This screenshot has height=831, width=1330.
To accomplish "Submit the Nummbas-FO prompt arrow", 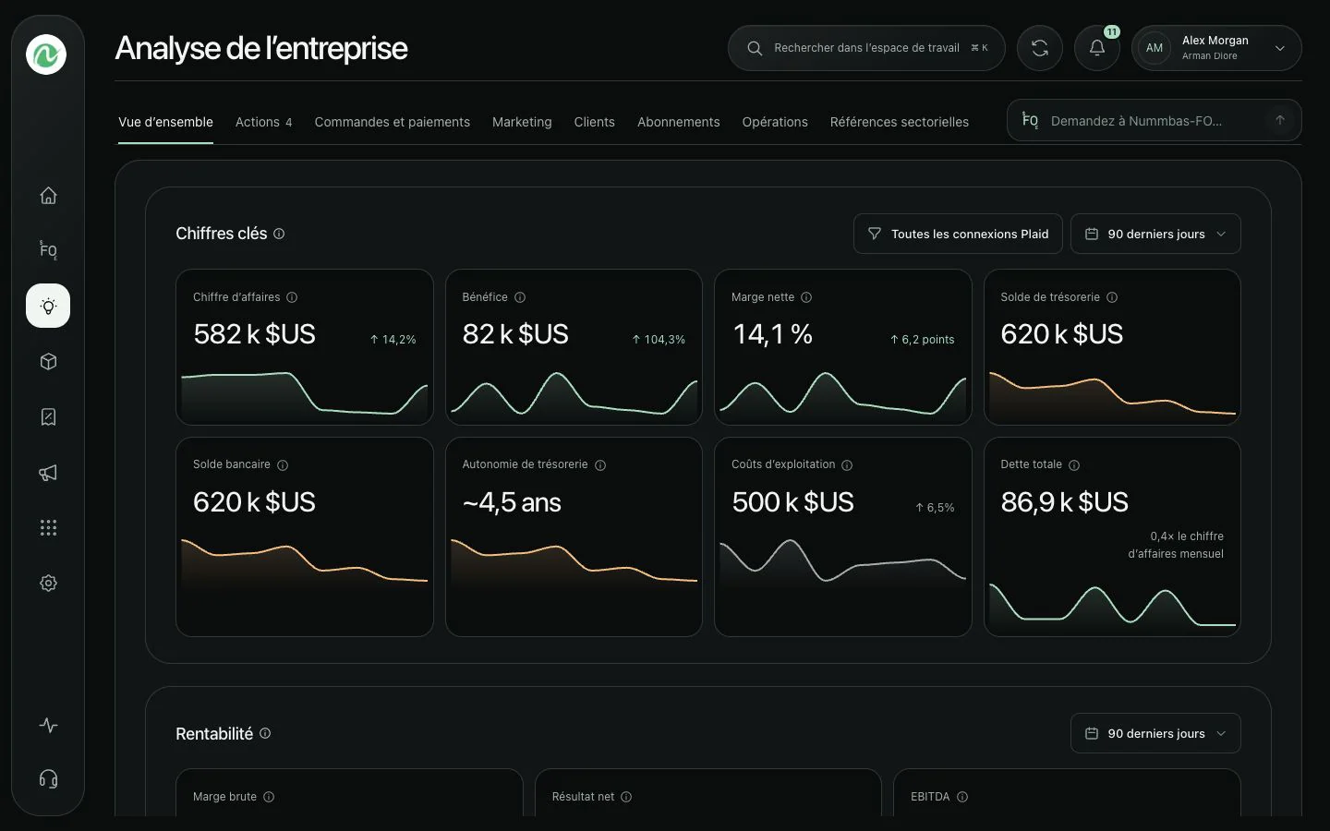I will (1280, 121).
